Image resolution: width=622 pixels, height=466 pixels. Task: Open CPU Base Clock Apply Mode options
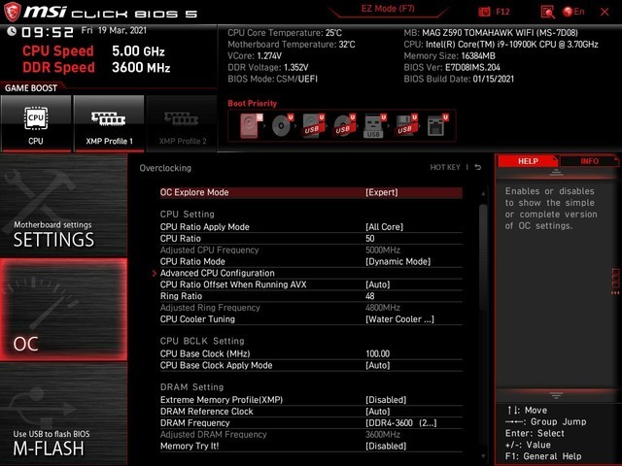[311, 365]
